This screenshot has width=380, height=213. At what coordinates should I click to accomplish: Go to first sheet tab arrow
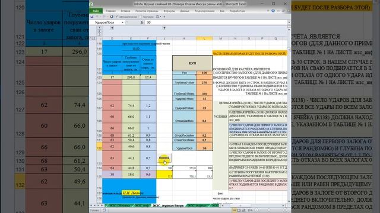click(x=91, y=205)
